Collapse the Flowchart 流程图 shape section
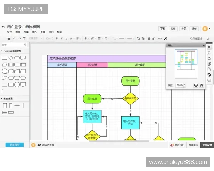The width and height of the screenshot is (214, 171). (x=1, y=51)
